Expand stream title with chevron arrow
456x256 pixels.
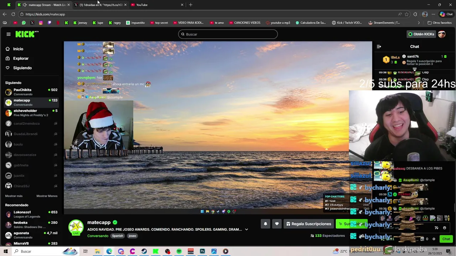point(246,229)
